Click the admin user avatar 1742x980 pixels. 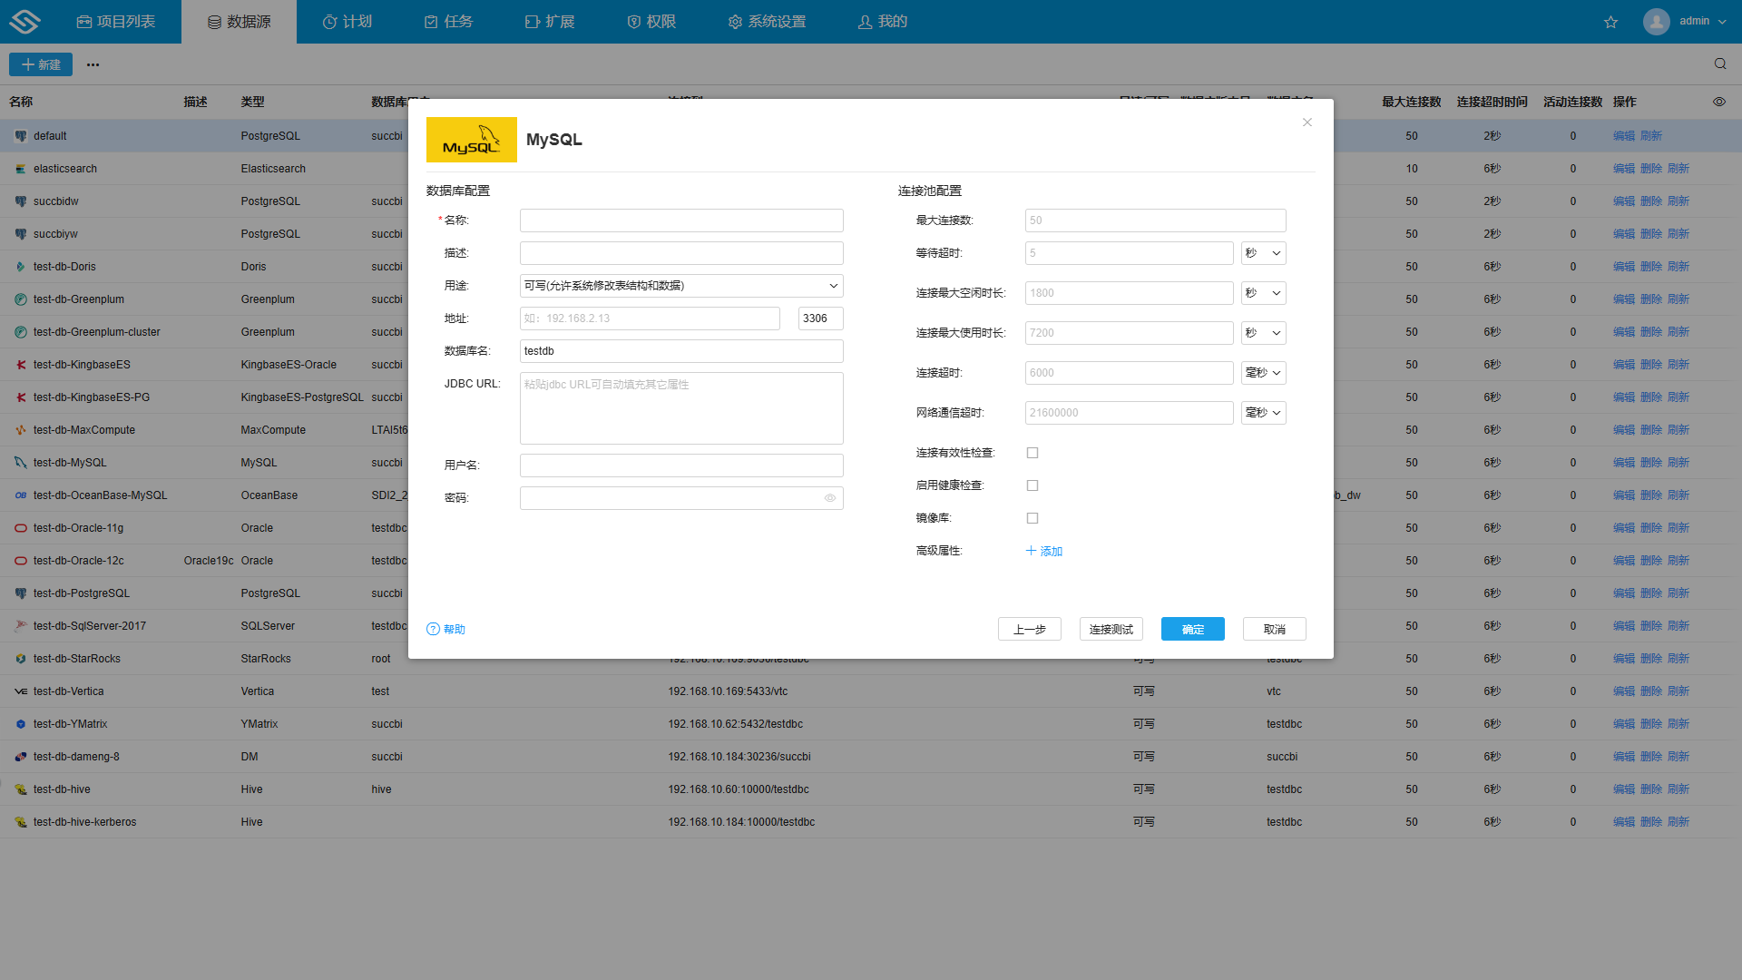(1656, 21)
